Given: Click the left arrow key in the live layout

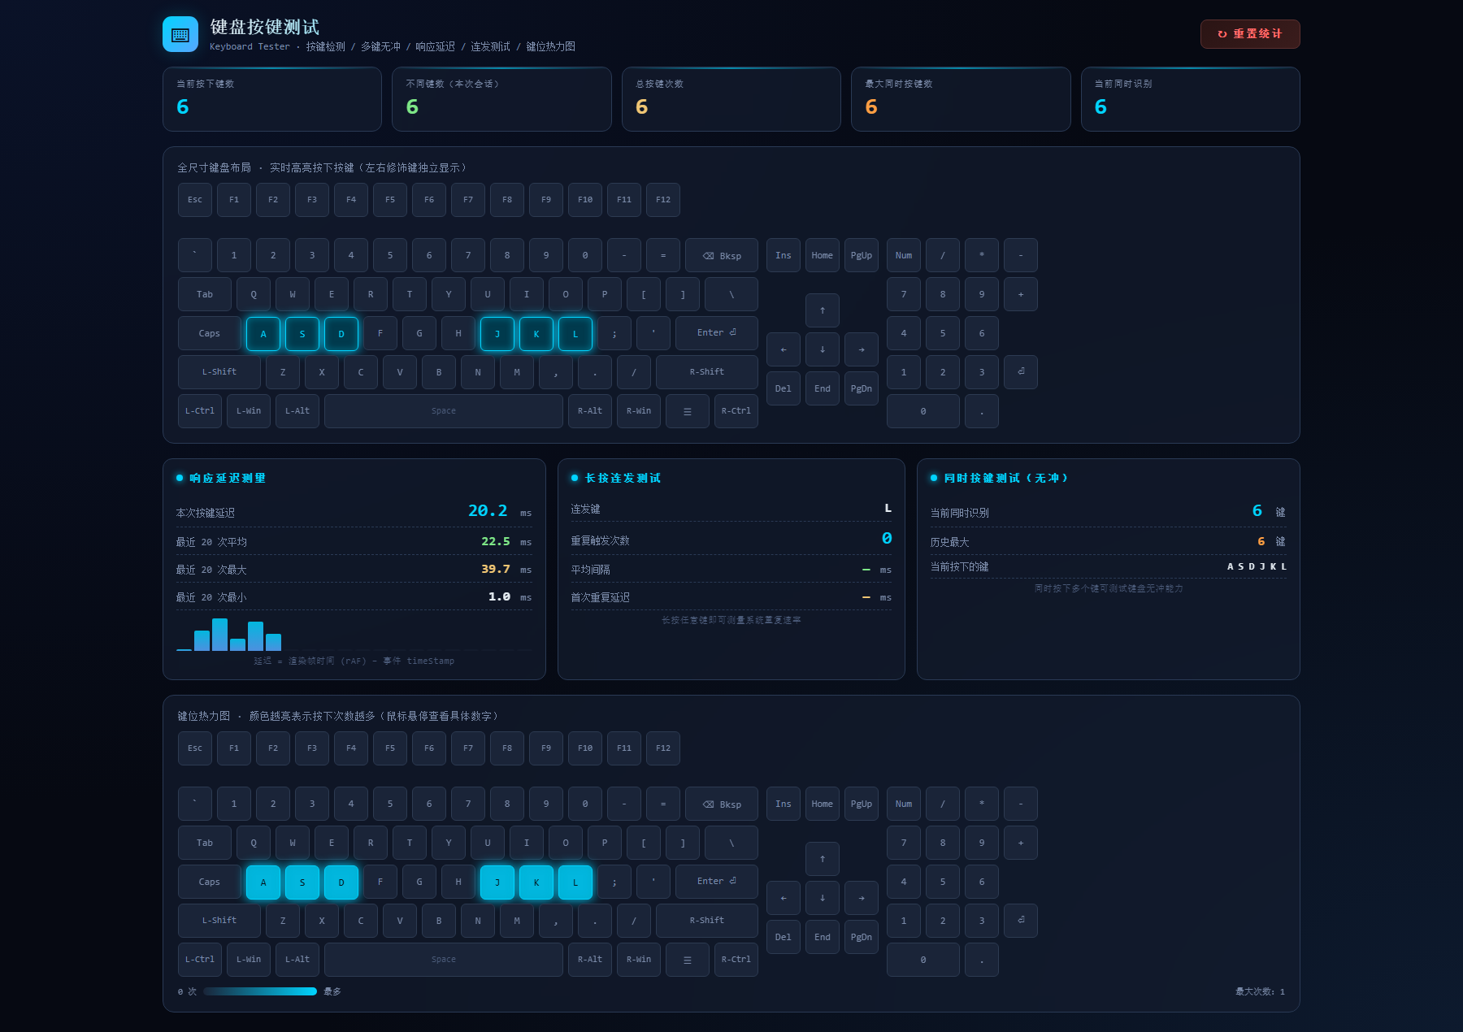Looking at the screenshot, I should coord(784,349).
